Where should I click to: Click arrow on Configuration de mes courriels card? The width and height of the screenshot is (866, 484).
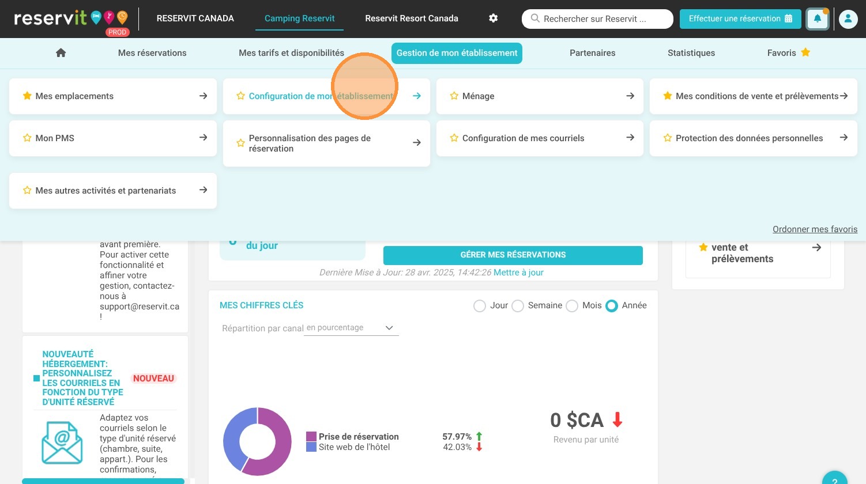630,137
